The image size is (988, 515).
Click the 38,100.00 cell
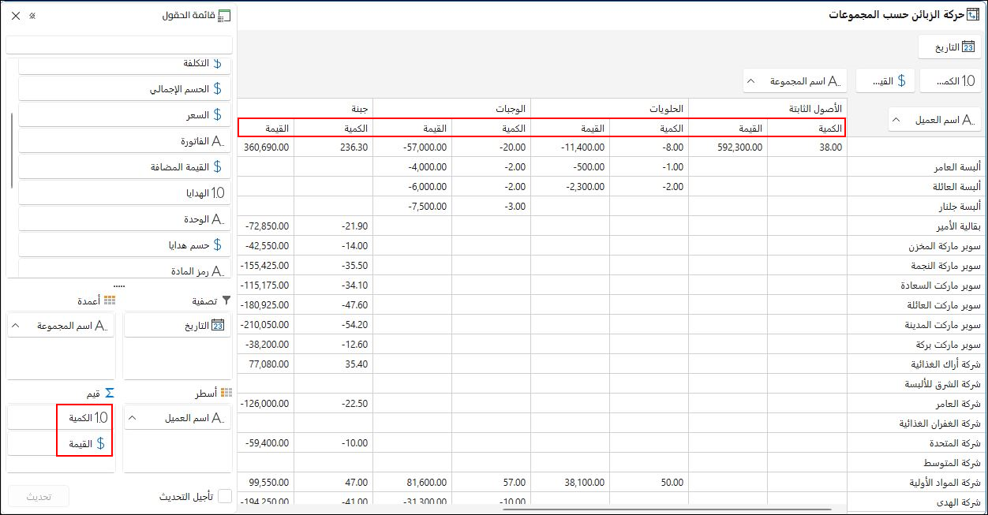tap(570, 483)
